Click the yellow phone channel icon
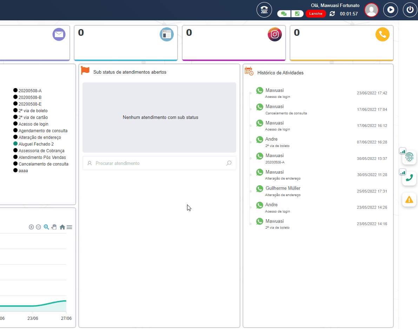This screenshot has width=418, height=329. point(383,34)
